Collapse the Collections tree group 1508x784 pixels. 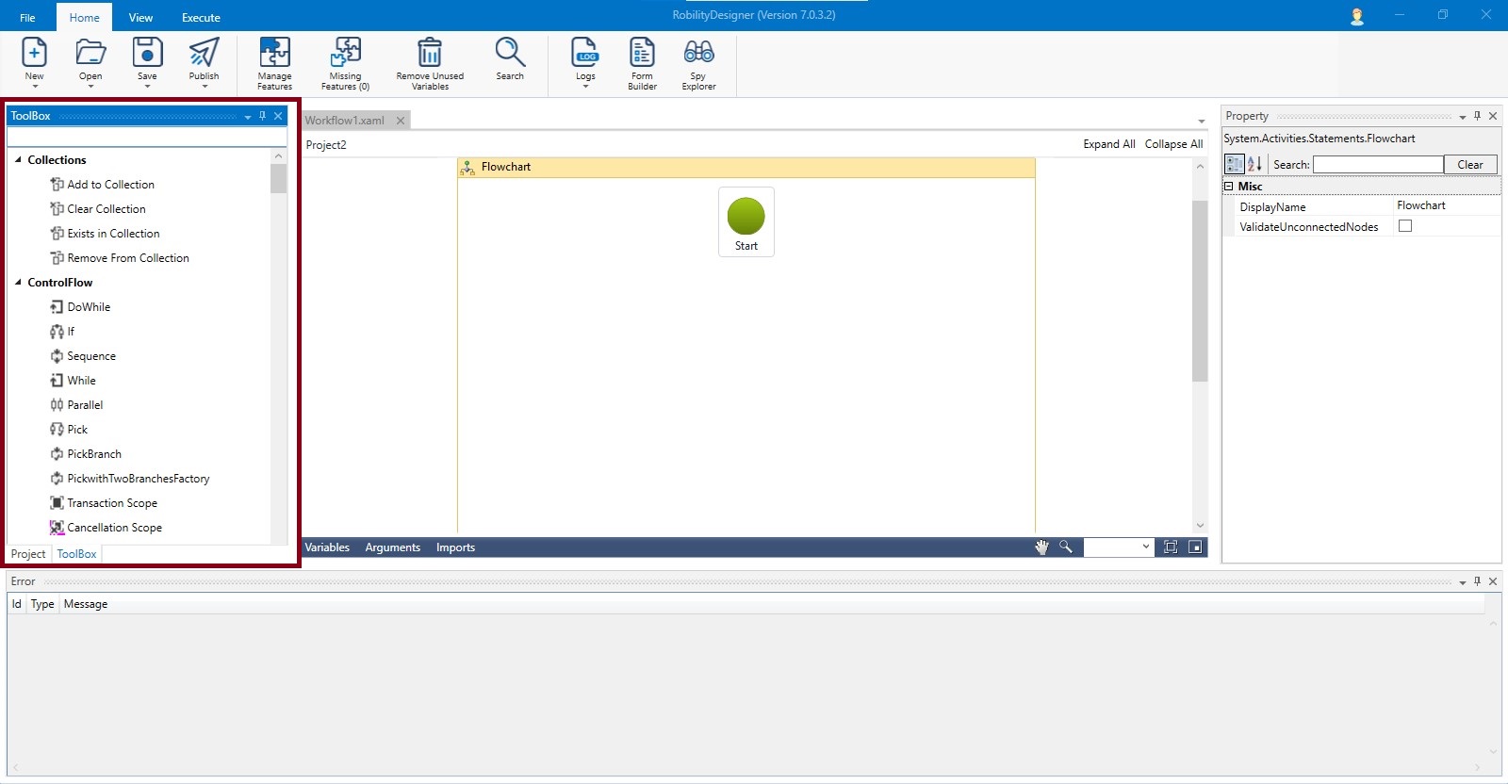click(18, 160)
